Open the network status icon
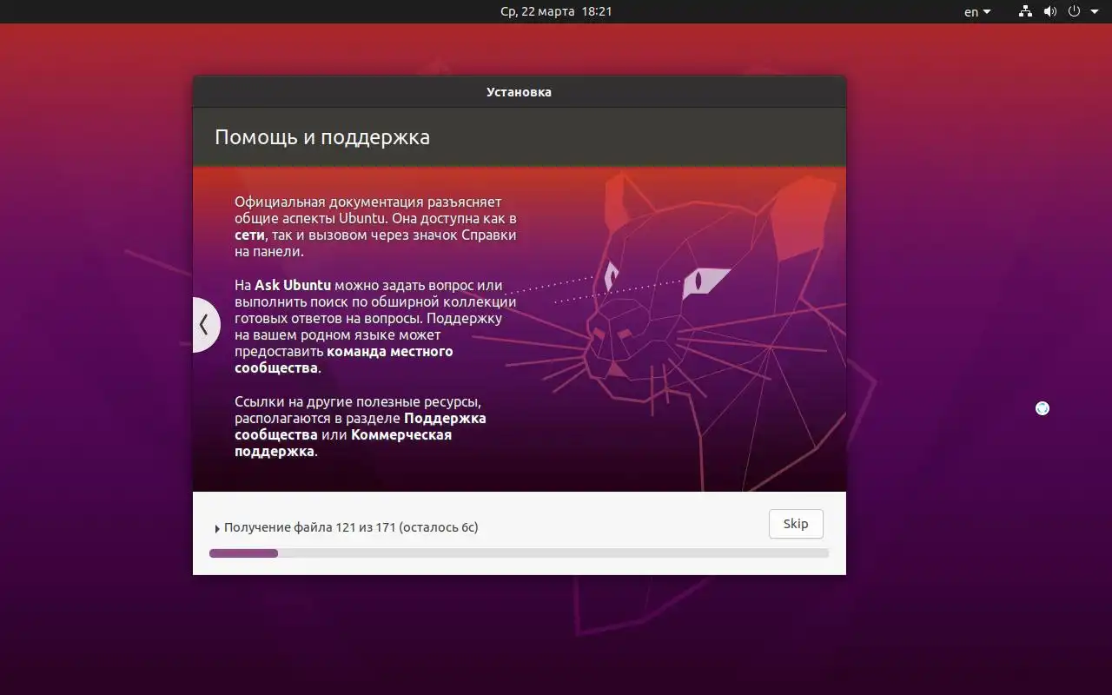1112x695 pixels. (1025, 11)
